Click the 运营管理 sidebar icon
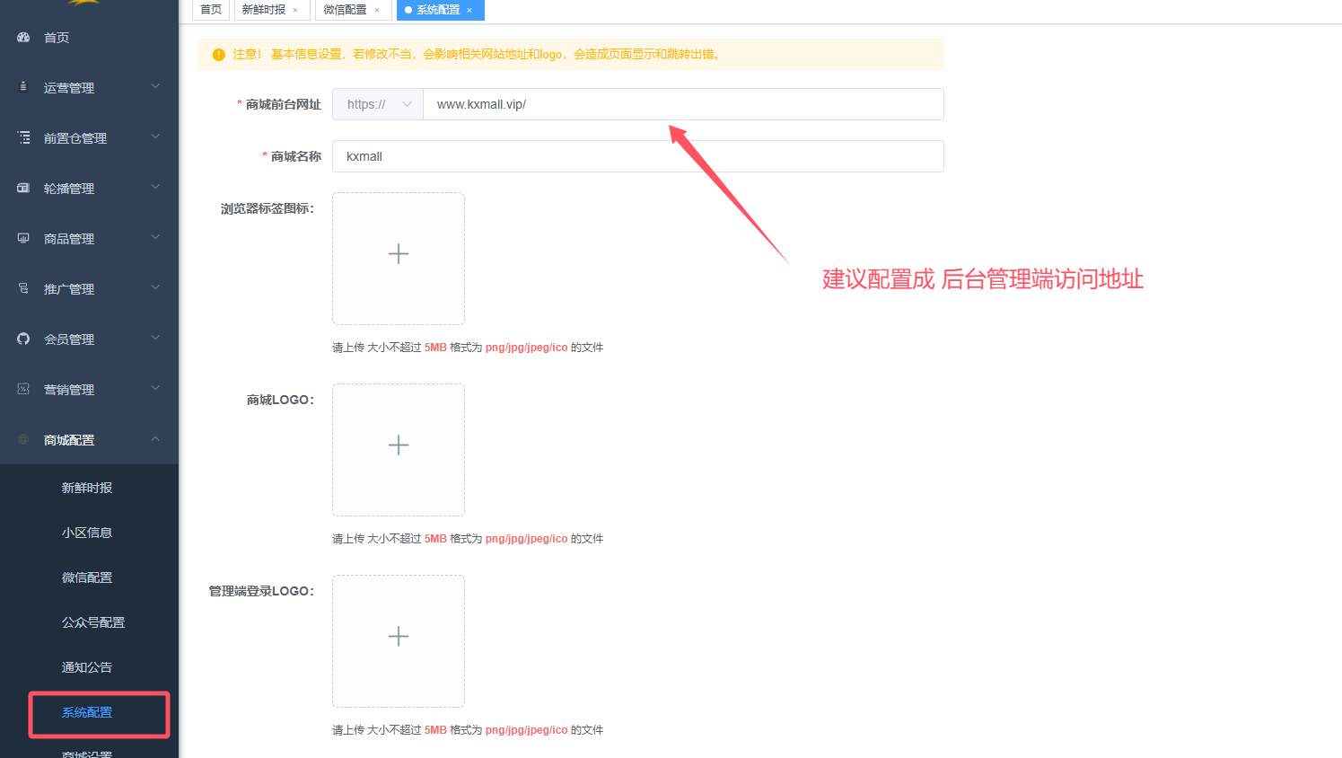Image resolution: width=1342 pixels, height=758 pixels. coord(23,87)
